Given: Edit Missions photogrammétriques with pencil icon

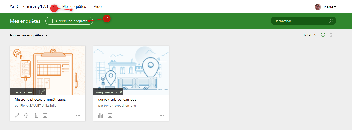Looking at the screenshot, I should 17,115.
